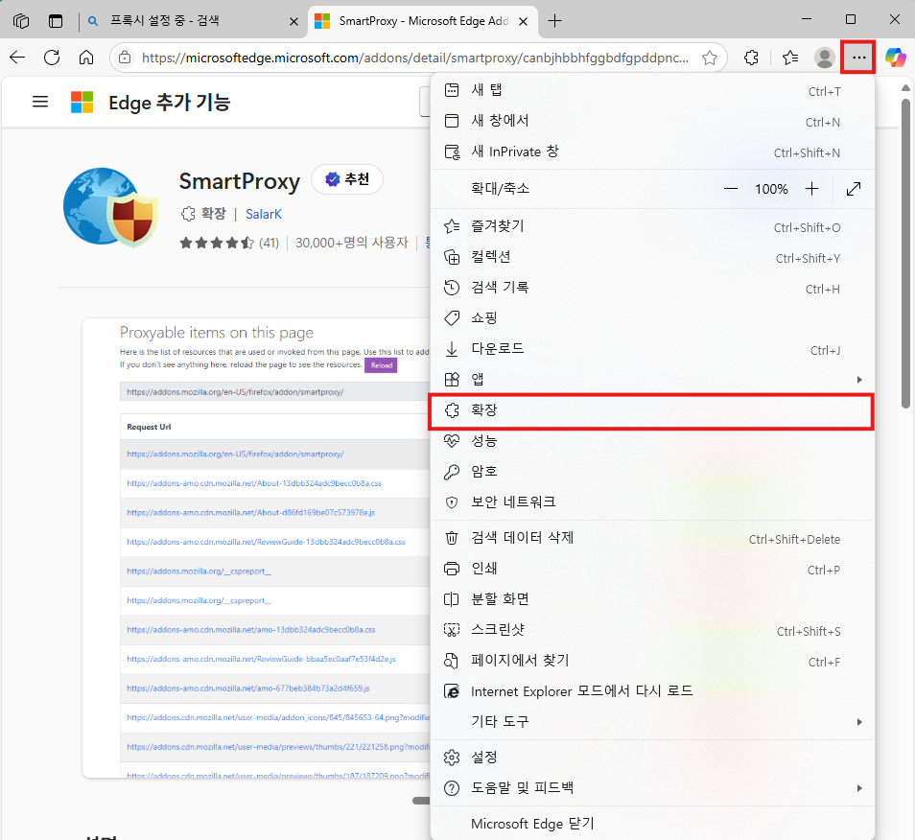This screenshot has width=915, height=840.
Task: Click the Microsoft logo
Action: click(x=82, y=102)
